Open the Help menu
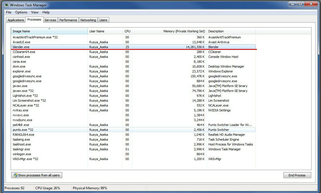This screenshot has height=193, width=321. point(46,12)
